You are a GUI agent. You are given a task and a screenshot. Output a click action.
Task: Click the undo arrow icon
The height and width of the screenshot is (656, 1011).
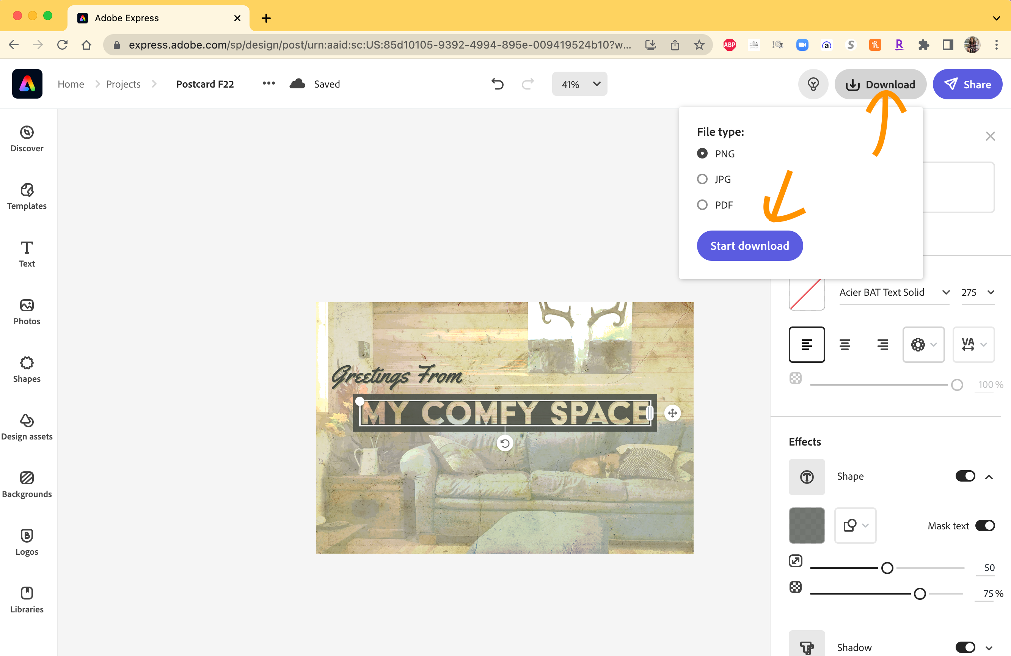point(497,84)
